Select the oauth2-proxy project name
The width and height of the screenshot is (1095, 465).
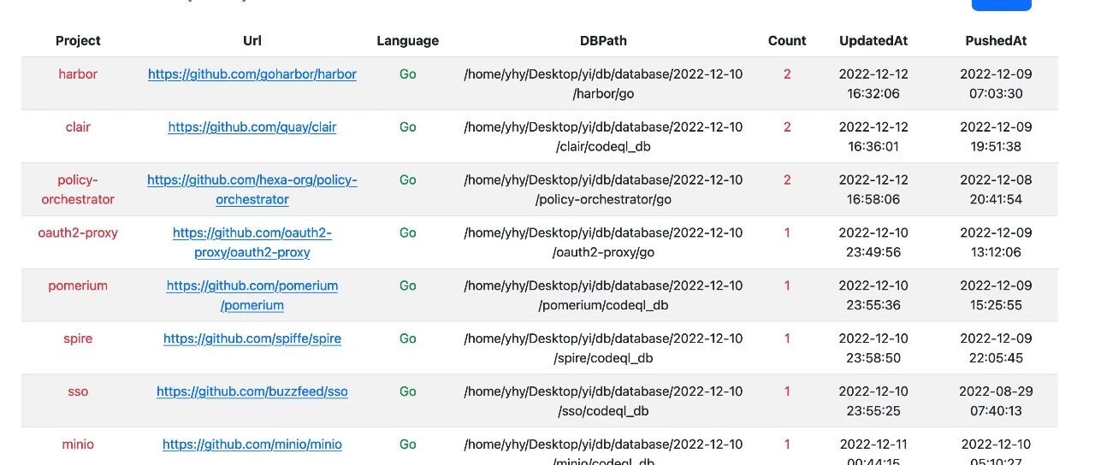click(x=78, y=233)
